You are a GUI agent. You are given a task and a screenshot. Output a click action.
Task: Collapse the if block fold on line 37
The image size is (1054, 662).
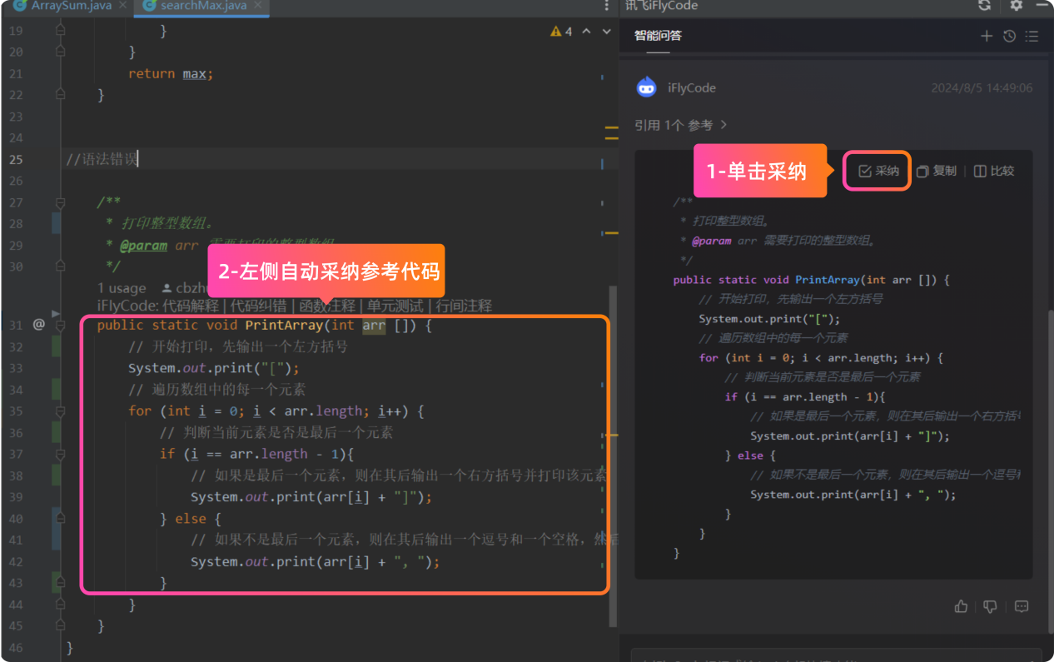tap(60, 455)
